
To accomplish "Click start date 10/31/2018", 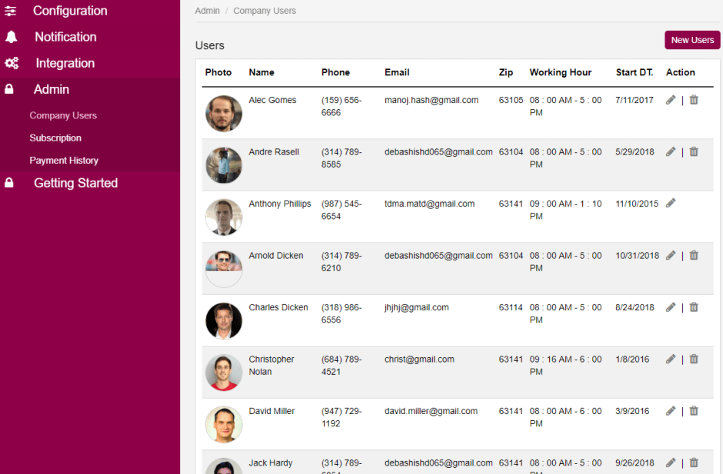I will [637, 256].
